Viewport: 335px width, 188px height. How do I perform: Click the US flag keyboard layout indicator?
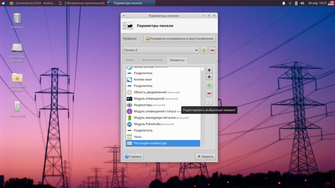(331, 3)
